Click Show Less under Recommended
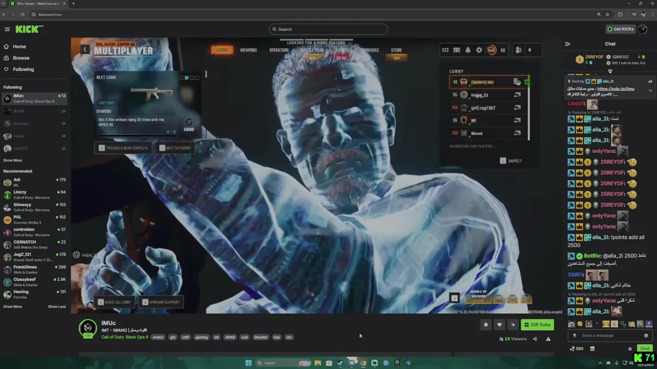 [x=57, y=306]
